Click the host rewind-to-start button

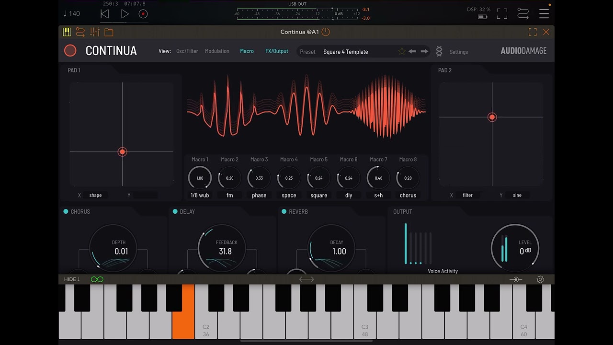104,14
